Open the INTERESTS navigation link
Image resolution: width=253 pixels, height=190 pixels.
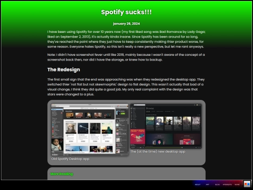pyautogui.click(x=227, y=184)
